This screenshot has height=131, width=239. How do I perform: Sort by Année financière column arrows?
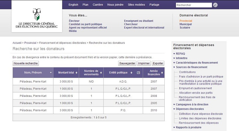162,73
